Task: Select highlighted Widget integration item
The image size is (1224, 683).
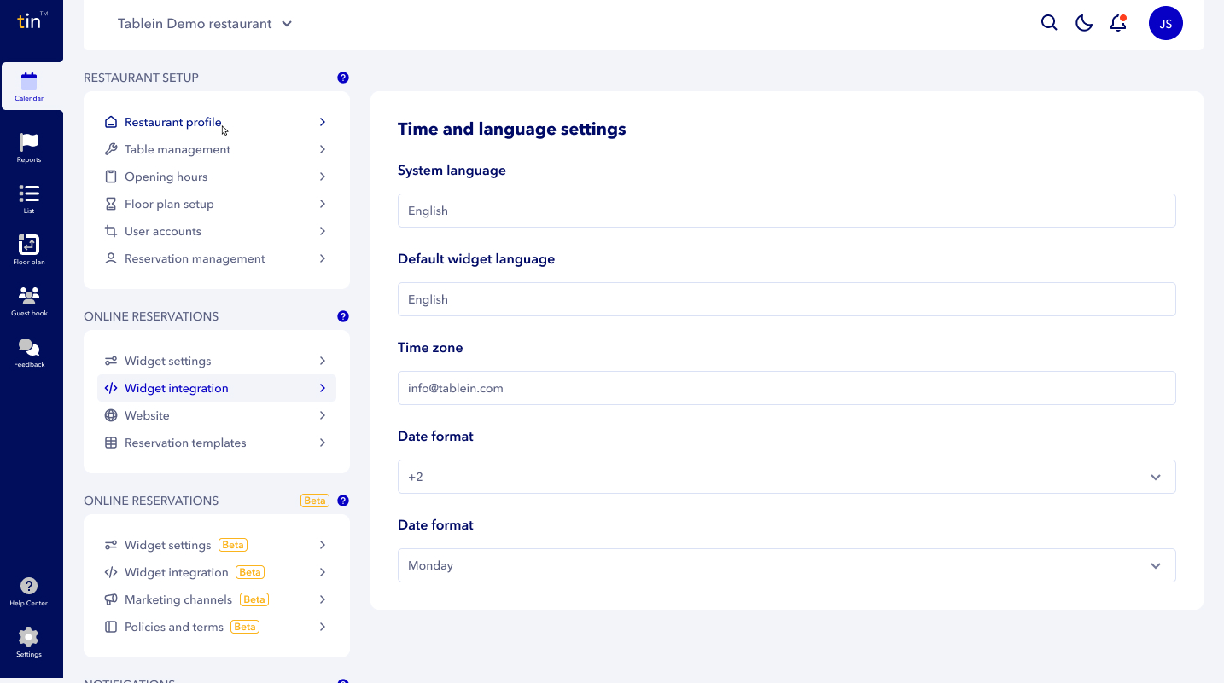Action: (x=217, y=388)
